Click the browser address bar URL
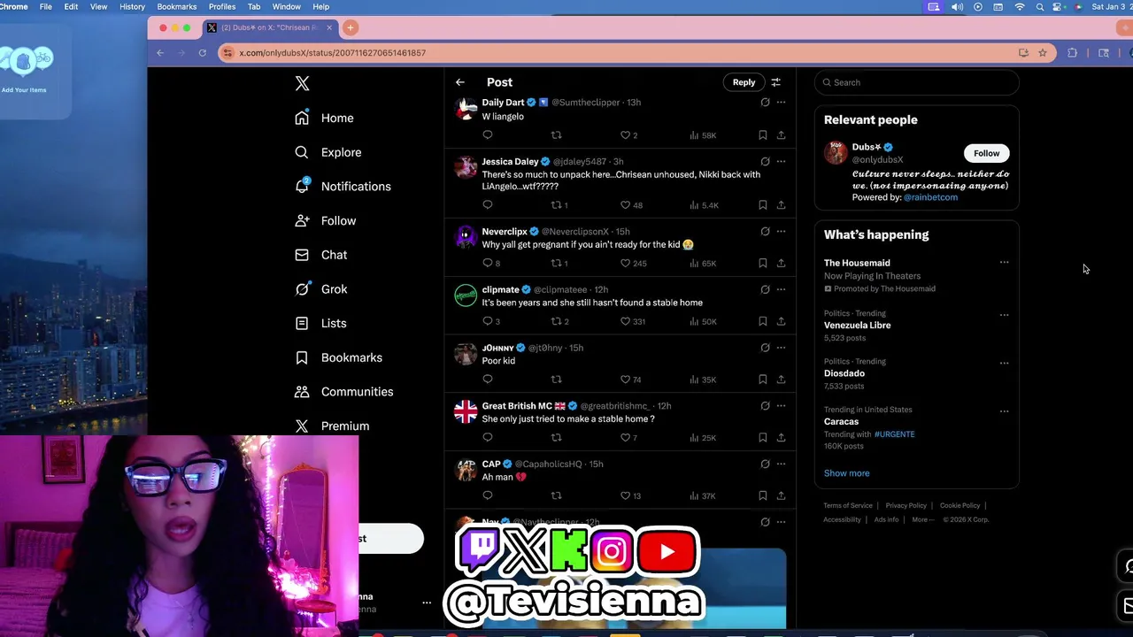 [x=332, y=53]
